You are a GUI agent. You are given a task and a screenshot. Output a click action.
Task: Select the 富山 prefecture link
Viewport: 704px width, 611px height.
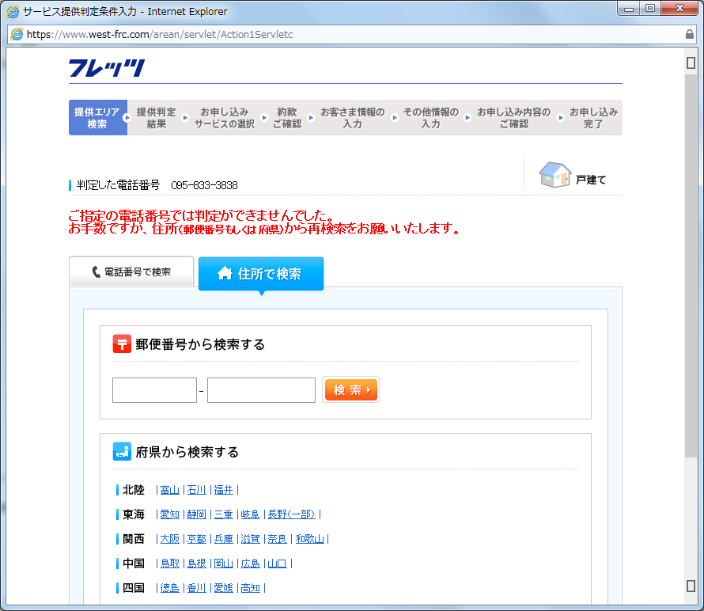(x=170, y=490)
